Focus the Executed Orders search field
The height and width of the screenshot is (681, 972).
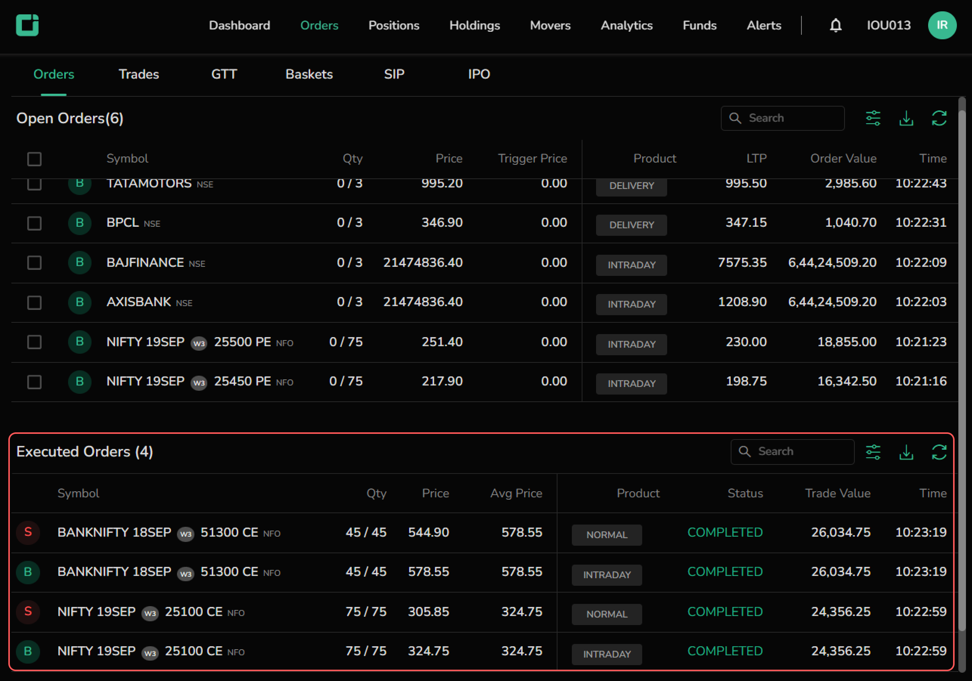[x=792, y=451]
